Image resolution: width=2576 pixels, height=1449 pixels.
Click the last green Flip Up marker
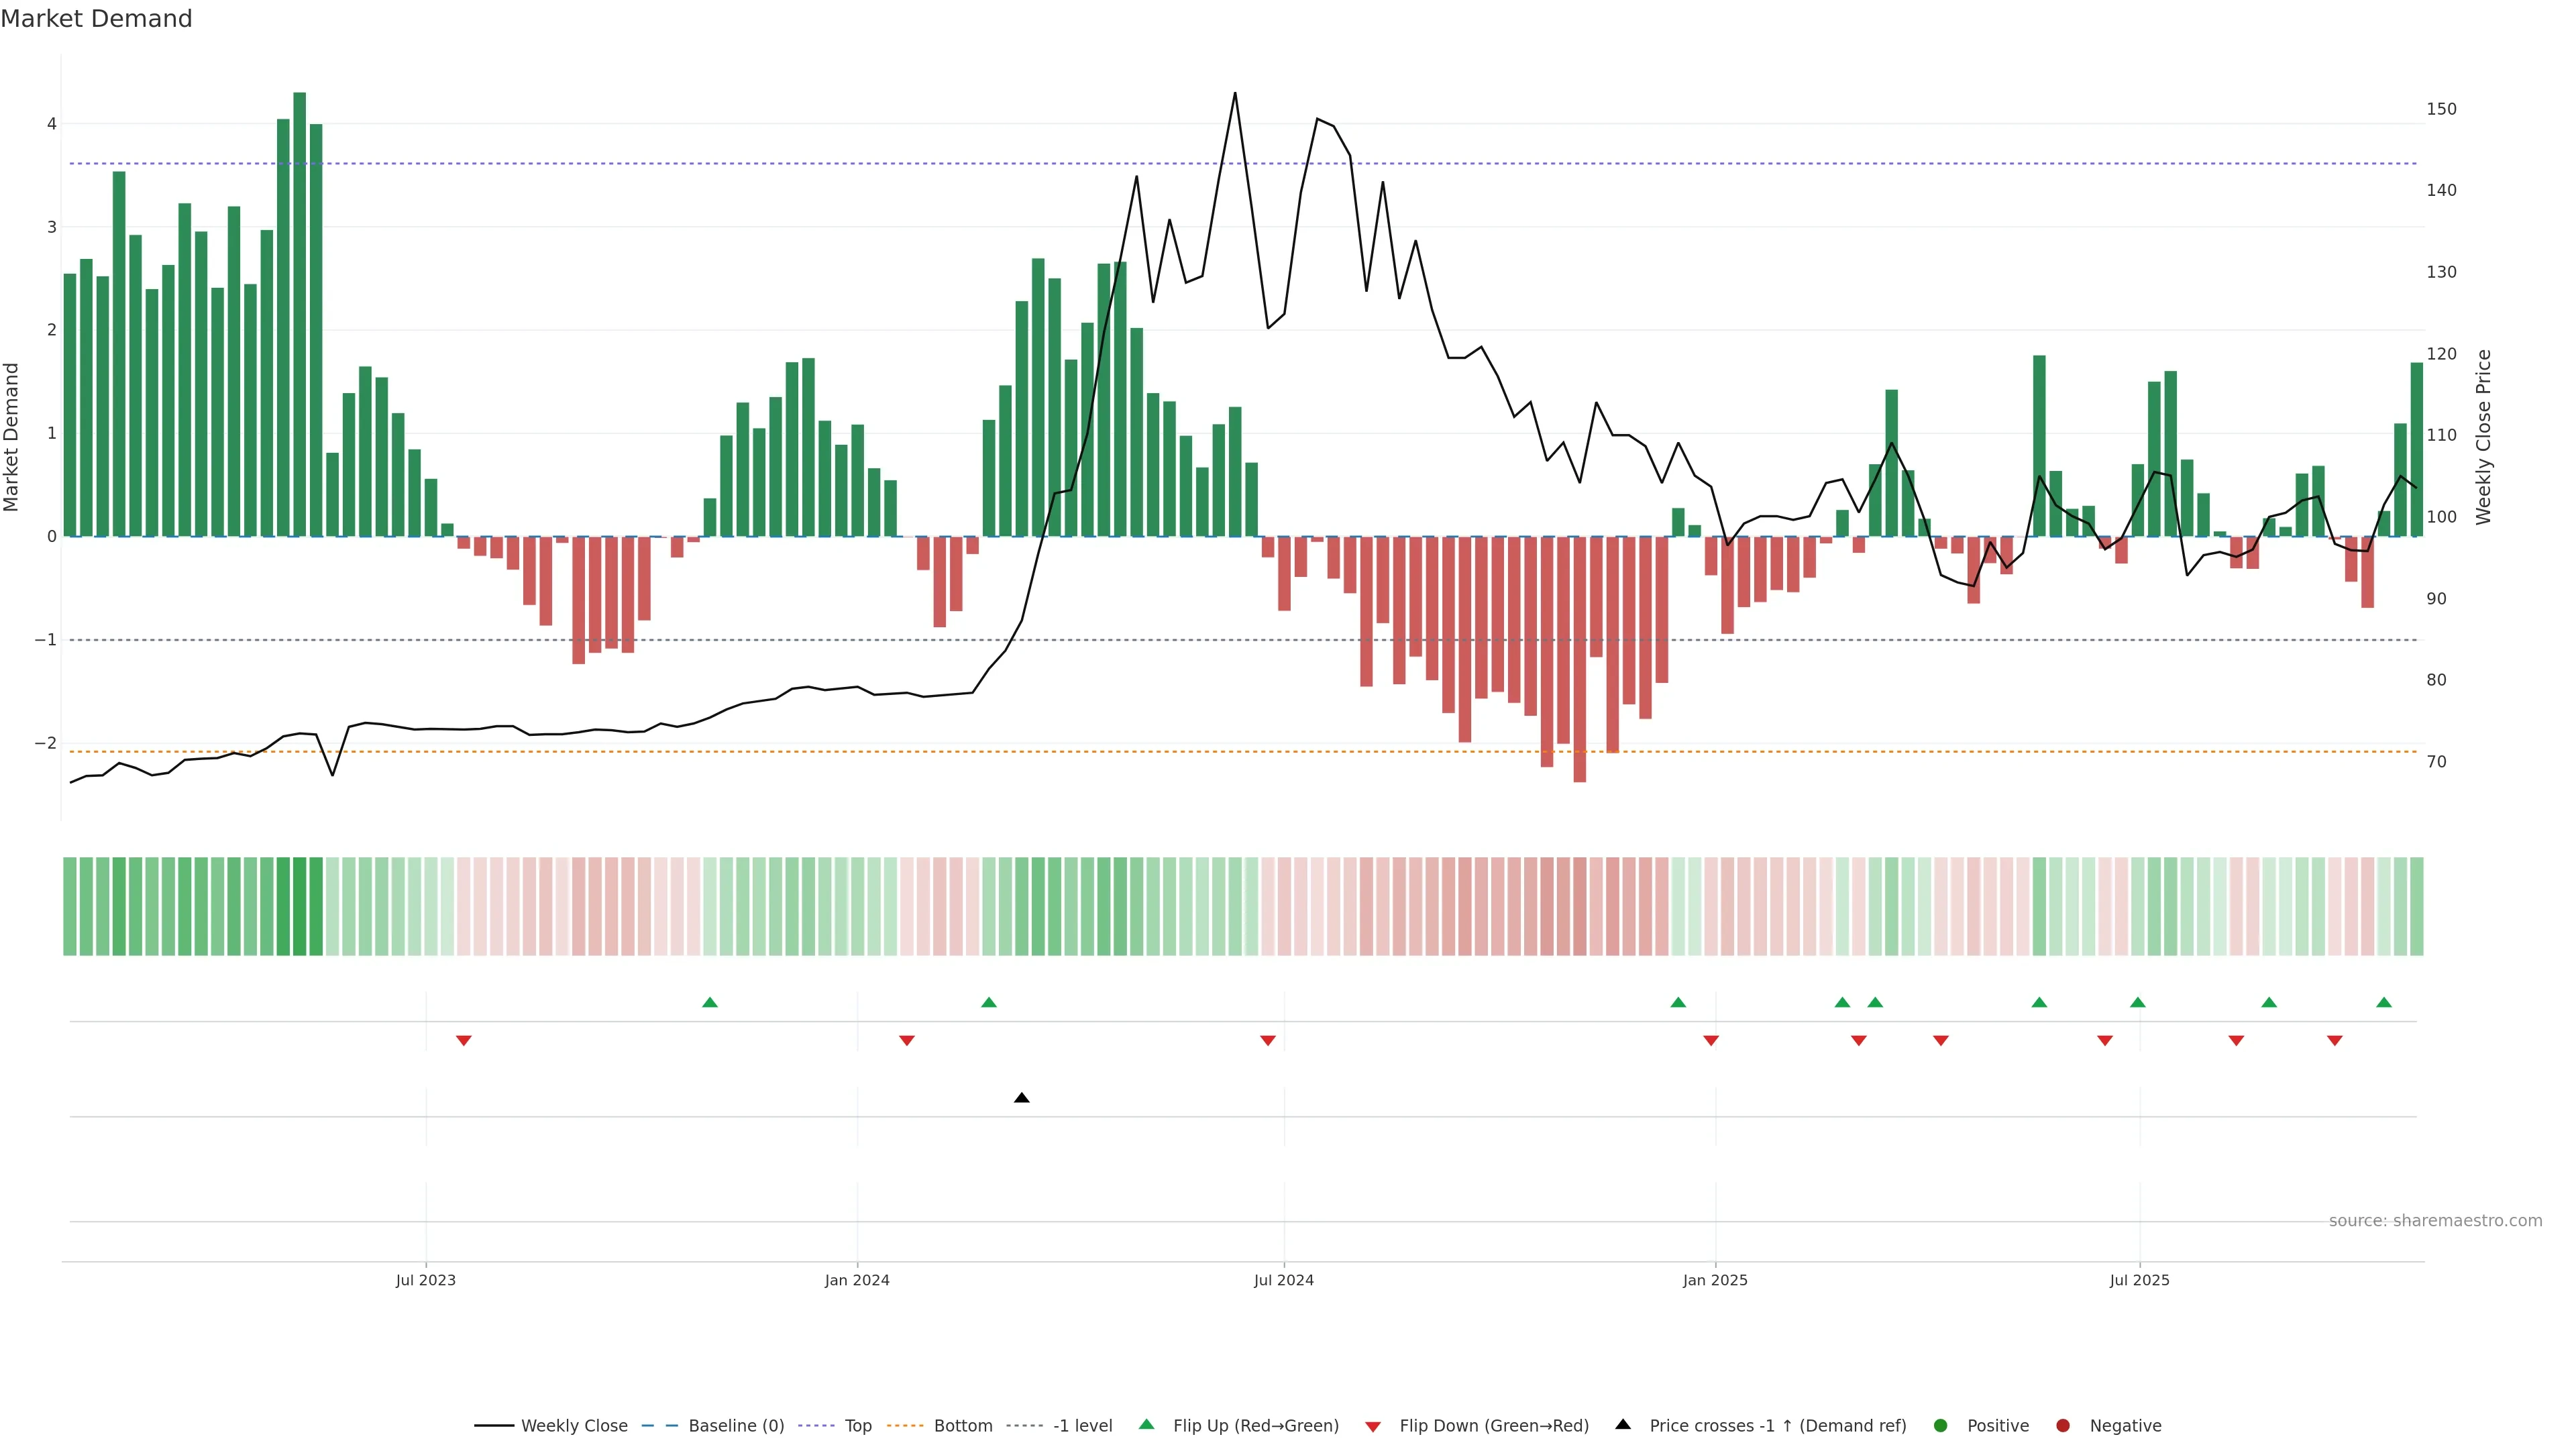[2384, 1002]
